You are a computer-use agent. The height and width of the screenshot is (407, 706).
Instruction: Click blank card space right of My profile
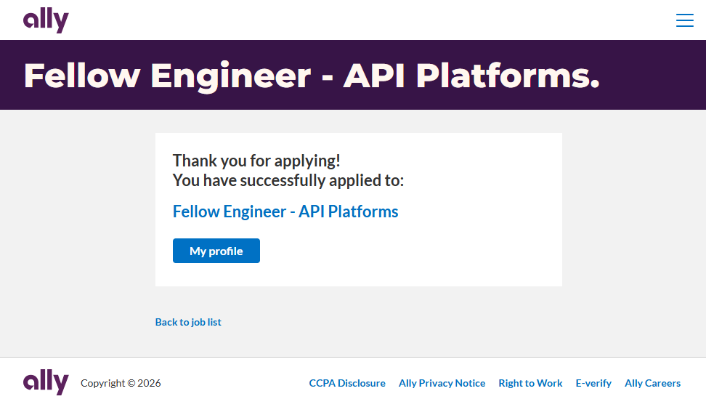(407, 251)
